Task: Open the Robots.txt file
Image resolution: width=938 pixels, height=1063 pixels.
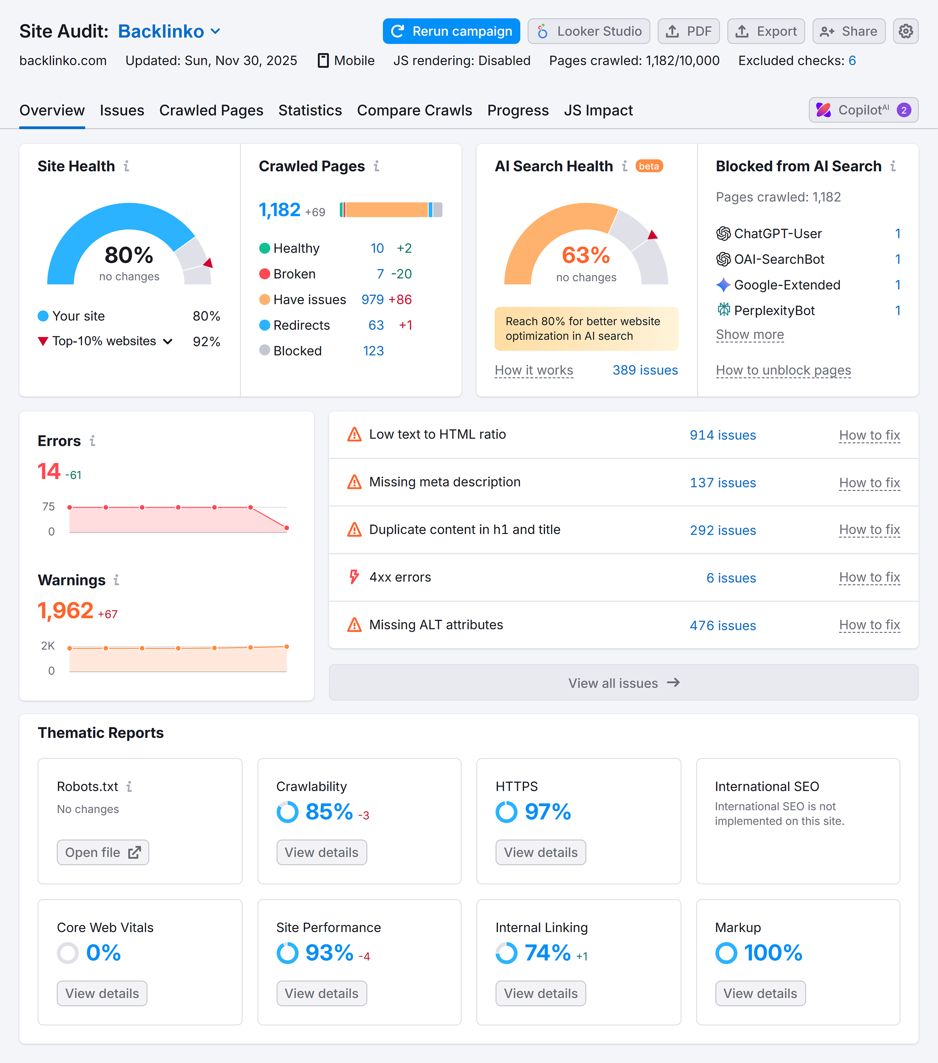Action: coord(102,852)
